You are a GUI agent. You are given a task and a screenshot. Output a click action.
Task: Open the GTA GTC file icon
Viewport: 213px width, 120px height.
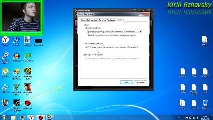[x=205, y=73]
